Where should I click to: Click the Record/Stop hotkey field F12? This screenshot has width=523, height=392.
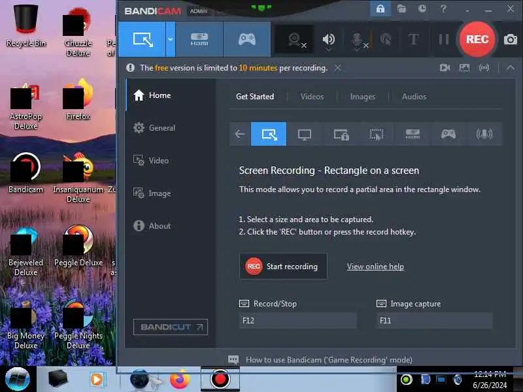298,321
